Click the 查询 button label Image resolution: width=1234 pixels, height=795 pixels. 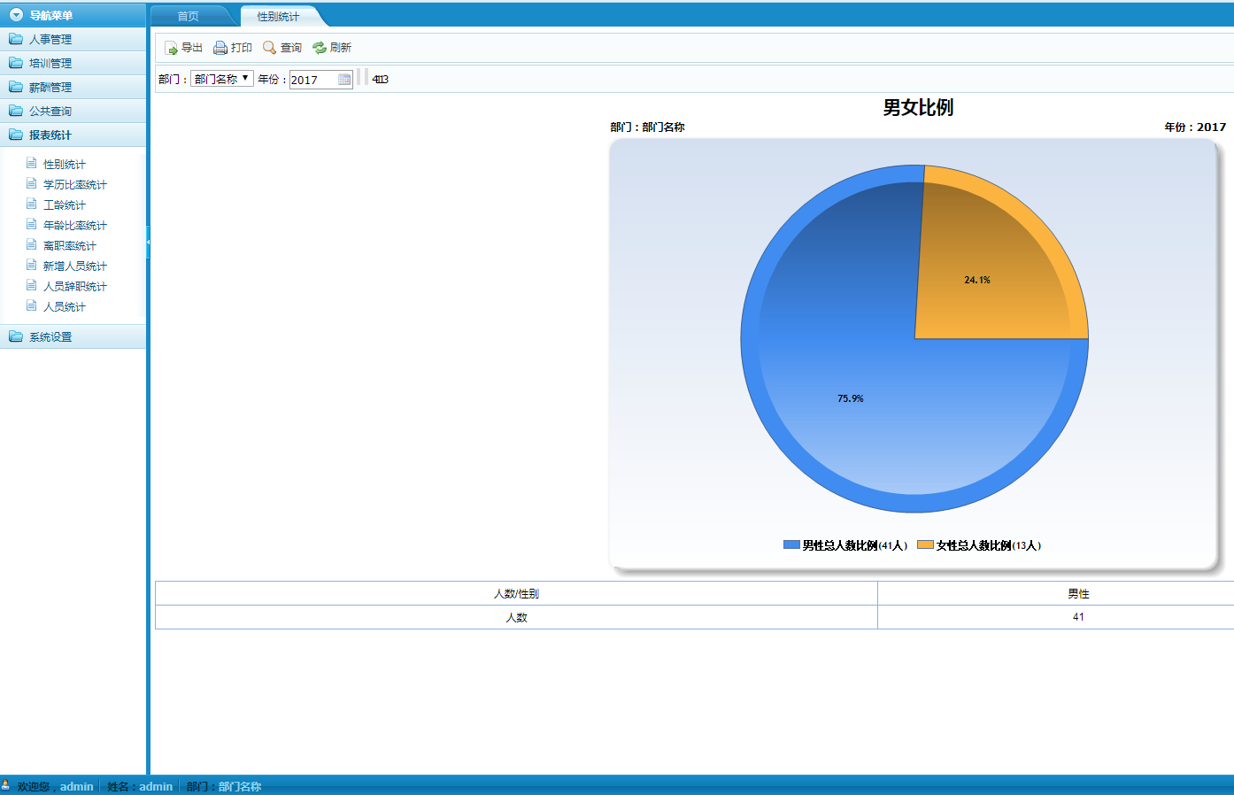(291, 48)
